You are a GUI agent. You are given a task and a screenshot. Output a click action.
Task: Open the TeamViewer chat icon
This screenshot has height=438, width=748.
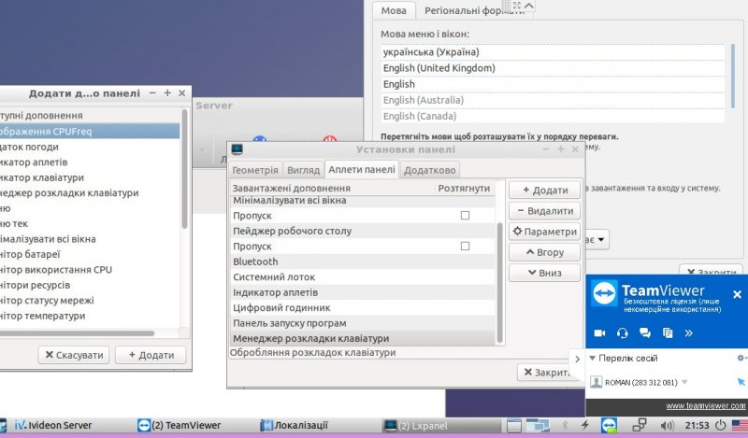pyautogui.click(x=644, y=332)
